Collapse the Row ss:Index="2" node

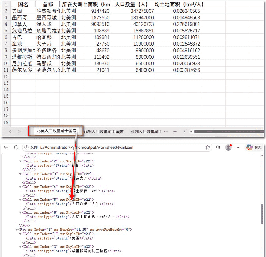(17, 230)
